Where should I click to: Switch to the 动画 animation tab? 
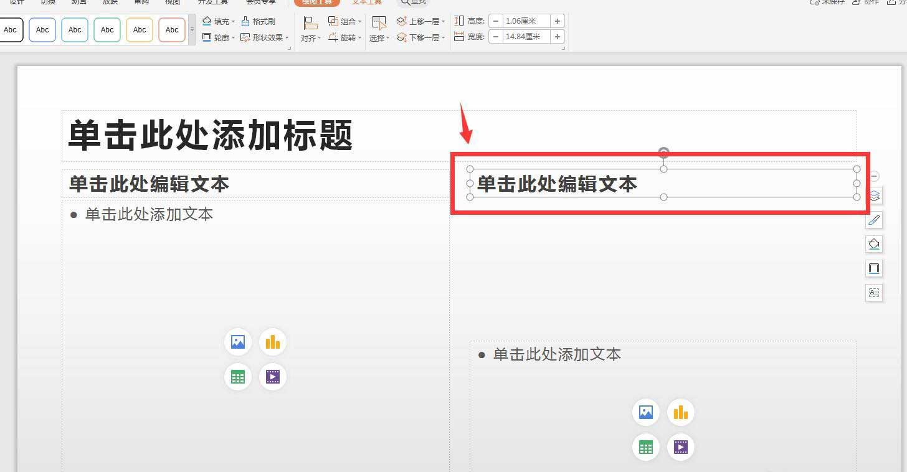(x=79, y=2)
